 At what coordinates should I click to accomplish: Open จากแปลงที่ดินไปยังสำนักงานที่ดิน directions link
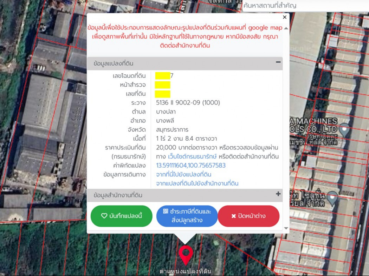(x=197, y=184)
